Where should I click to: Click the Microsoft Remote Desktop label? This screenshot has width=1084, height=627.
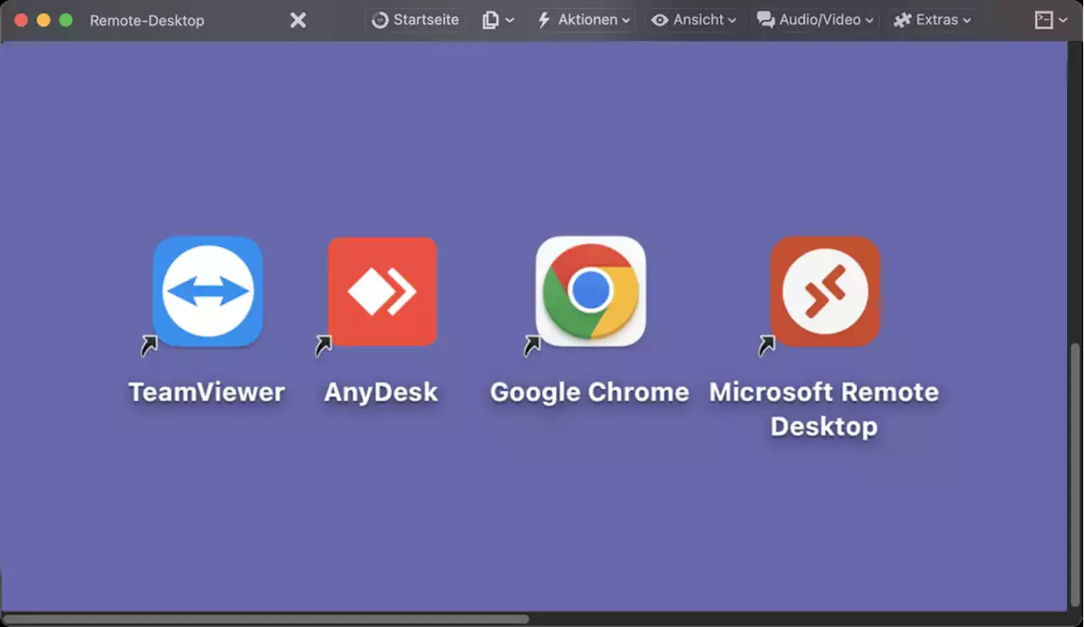(x=824, y=409)
